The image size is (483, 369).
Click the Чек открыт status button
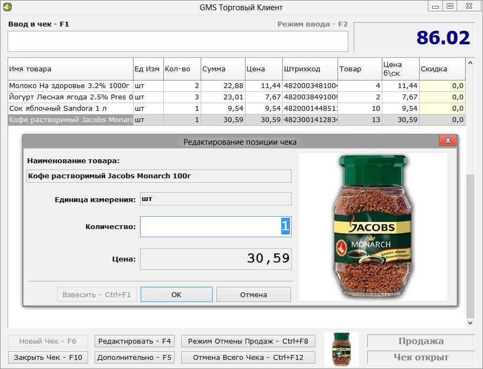(421, 357)
